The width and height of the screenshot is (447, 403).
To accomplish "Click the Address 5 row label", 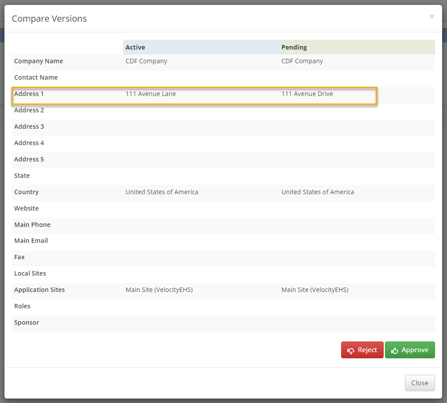I will coord(29,159).
